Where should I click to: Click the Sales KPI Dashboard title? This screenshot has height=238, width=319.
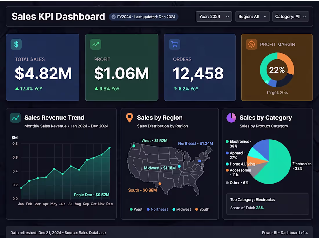click(58, 17)
